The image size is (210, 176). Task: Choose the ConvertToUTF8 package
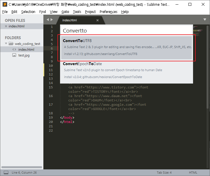(127, 48)
